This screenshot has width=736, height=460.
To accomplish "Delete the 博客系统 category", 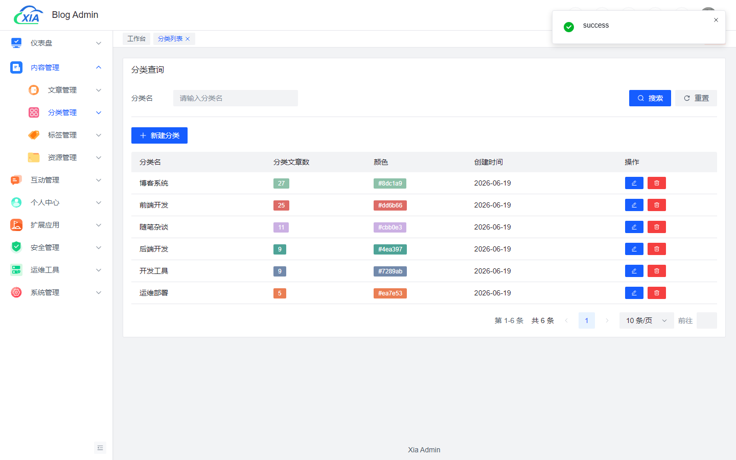I will 657,183.
